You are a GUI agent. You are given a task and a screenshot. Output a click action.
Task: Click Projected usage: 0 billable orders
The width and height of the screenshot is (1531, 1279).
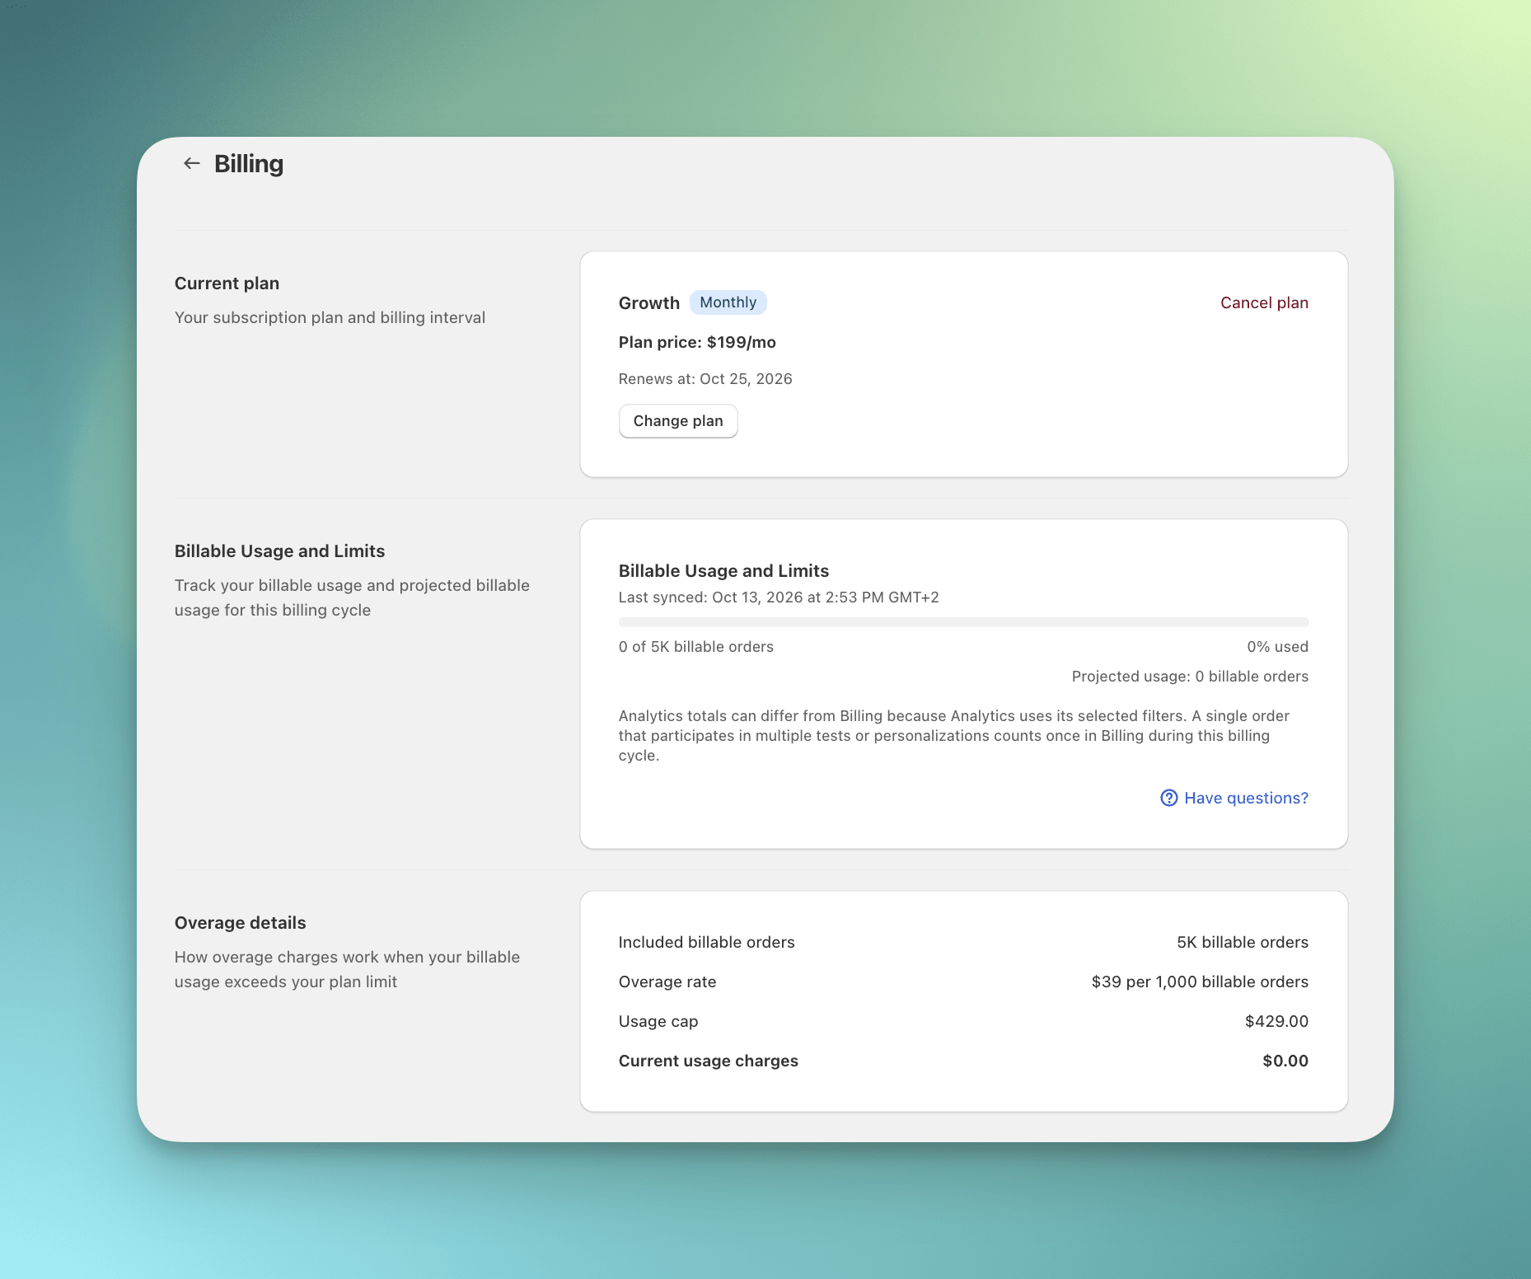1190,677
